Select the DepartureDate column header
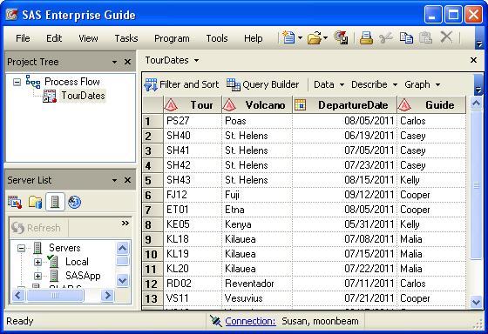This screenshot has width=488, height=334. tap(345, 105)
